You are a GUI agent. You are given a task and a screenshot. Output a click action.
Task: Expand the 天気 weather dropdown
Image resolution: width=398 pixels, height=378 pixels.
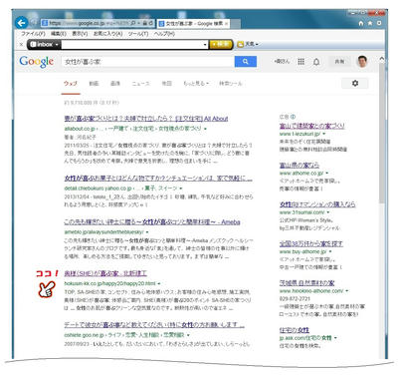[x=257, y=44]
